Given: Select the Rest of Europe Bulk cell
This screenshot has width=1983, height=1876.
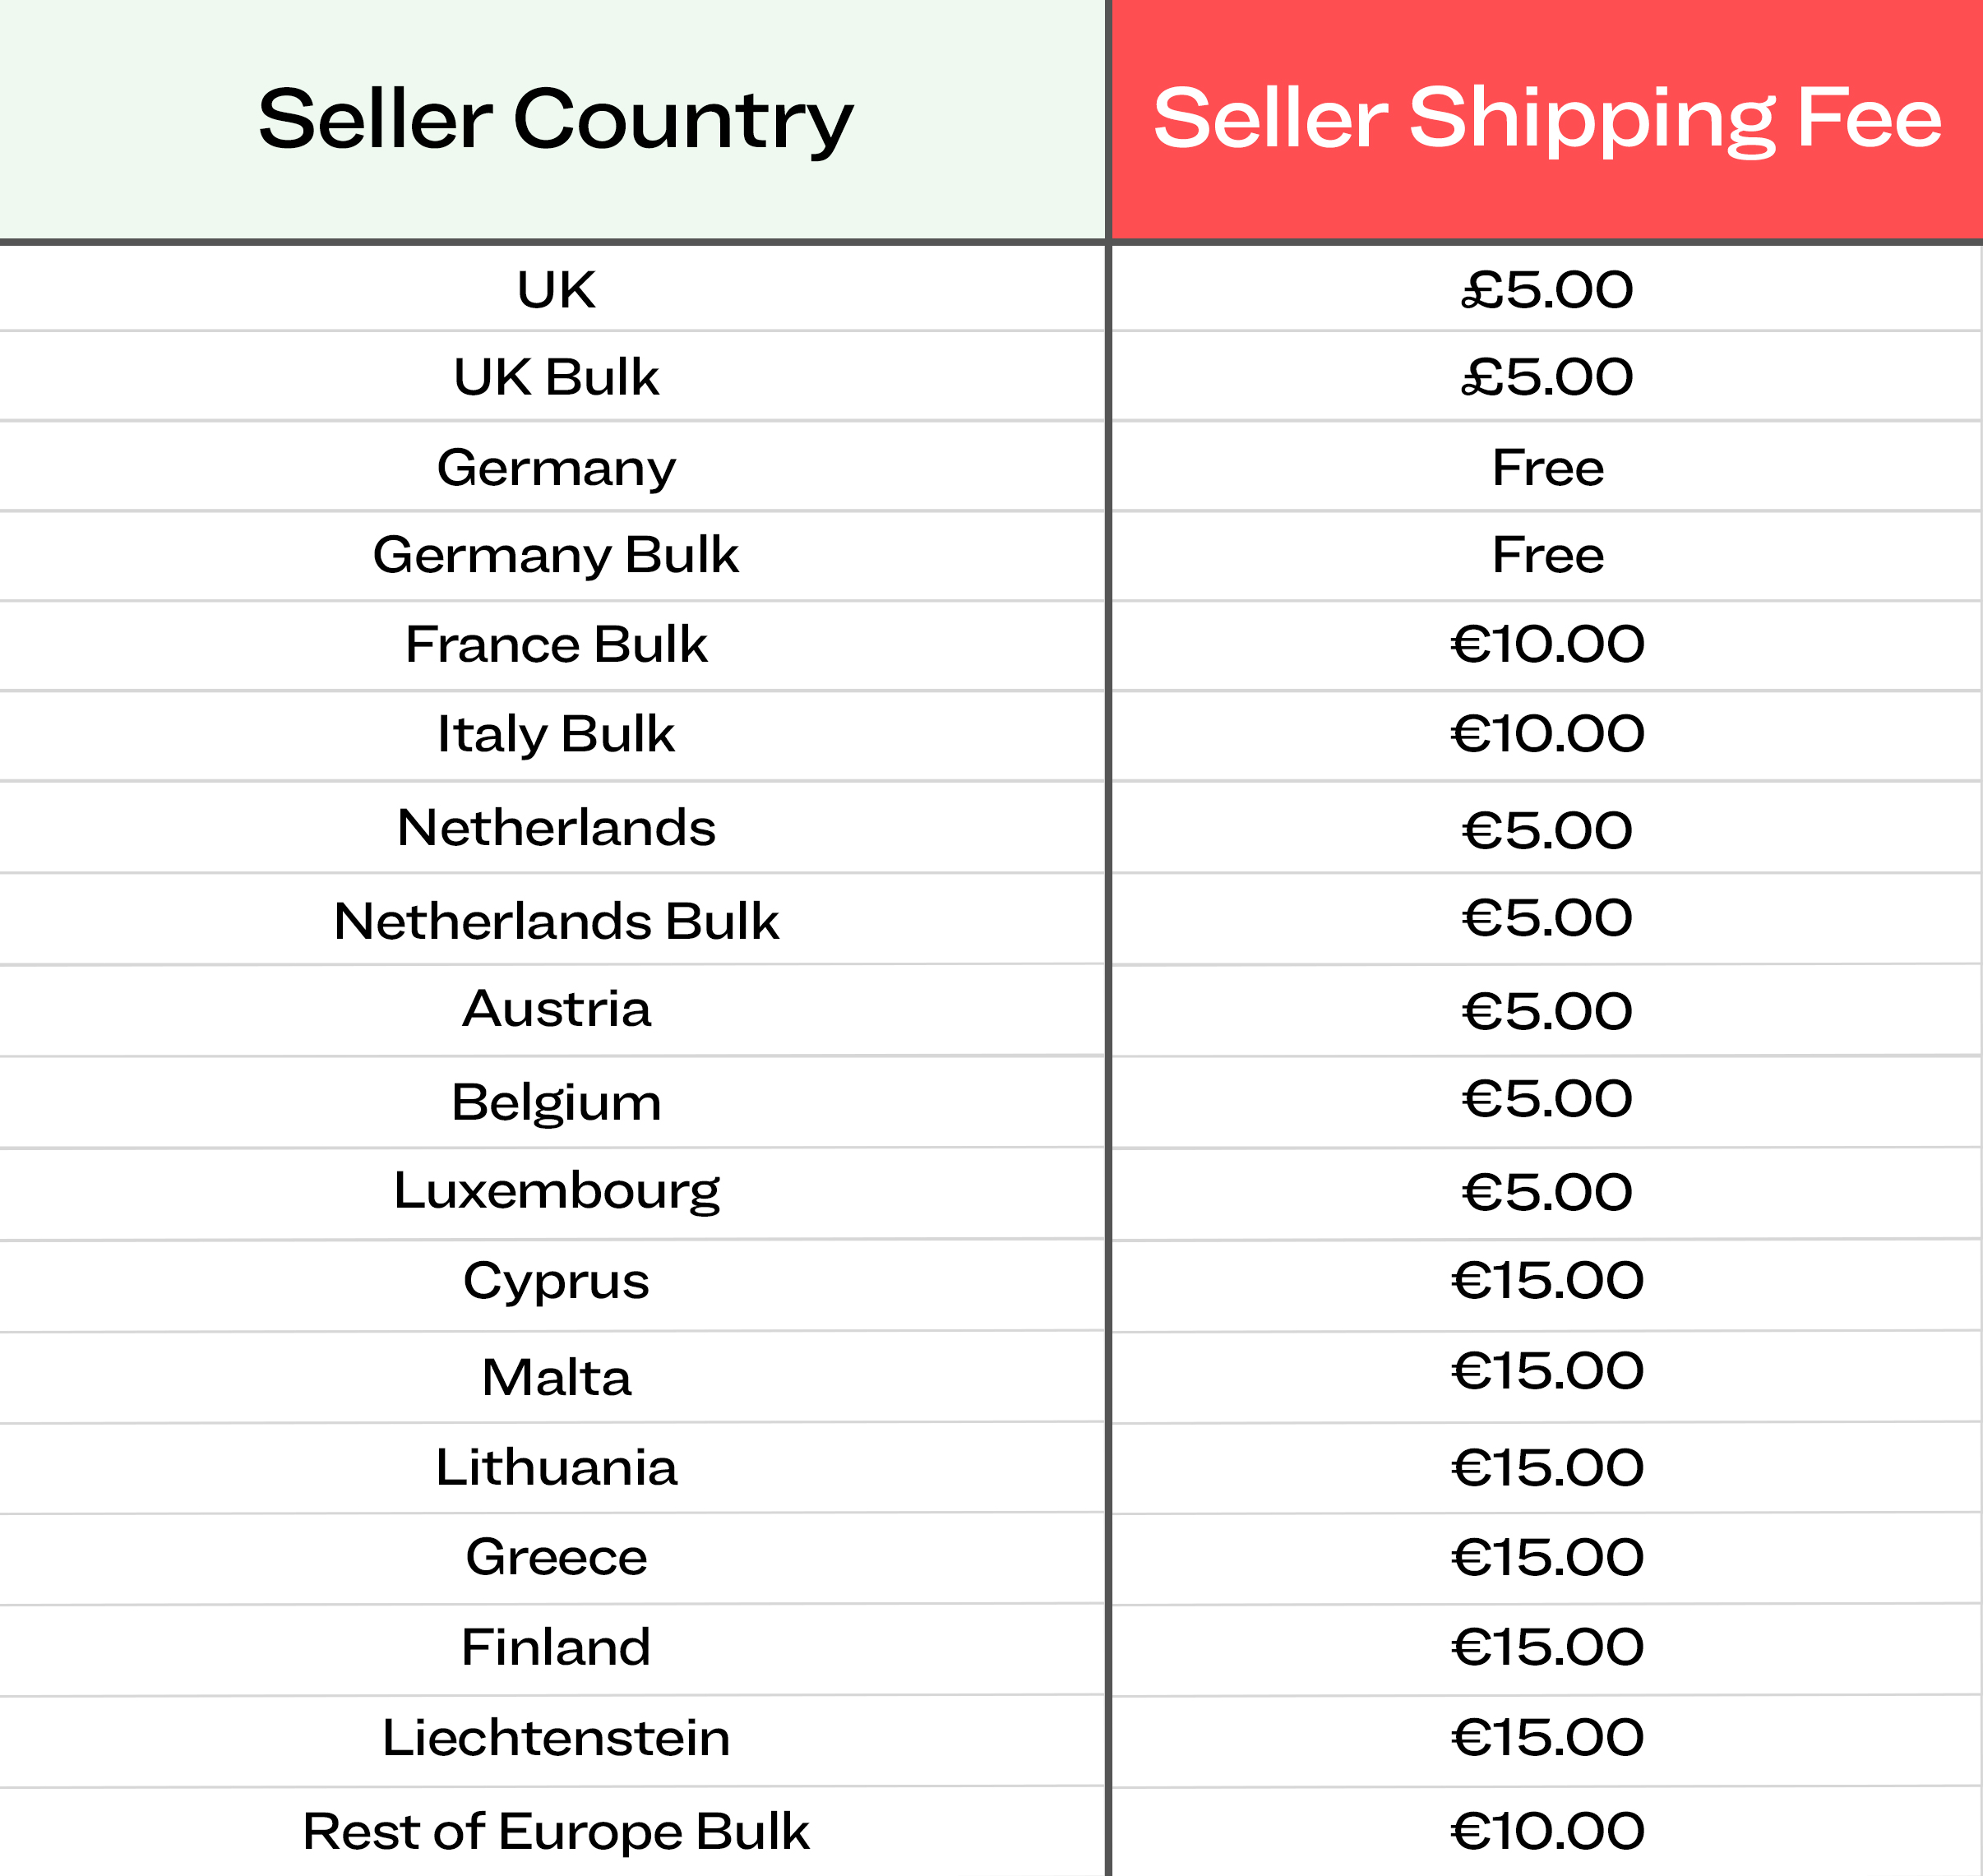Looking at the screenshot, I should click(x=556, y=1831).
